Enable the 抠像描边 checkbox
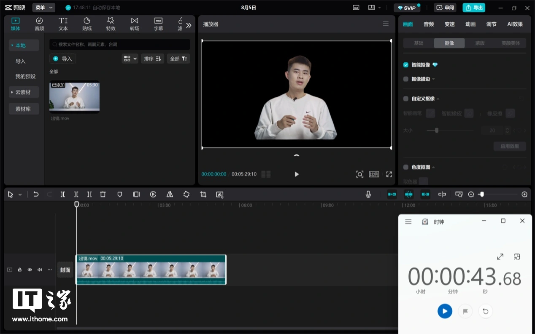Image resolution: width=535 pixels, height=334 pixels. click(406, 79)
